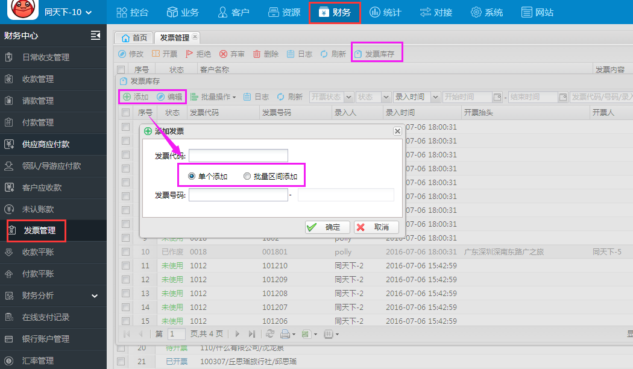Open the 控台 dashboard menu
633x369 pixels.
point(132,13)
